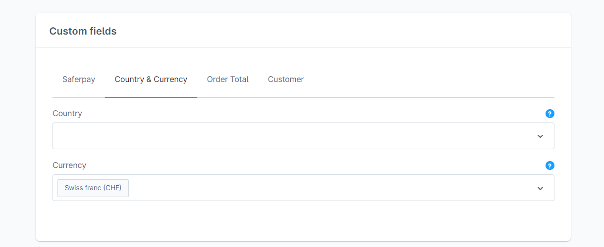The image size is (604, 247).
Task: Click the Country field label
Action: coord(67,113)
